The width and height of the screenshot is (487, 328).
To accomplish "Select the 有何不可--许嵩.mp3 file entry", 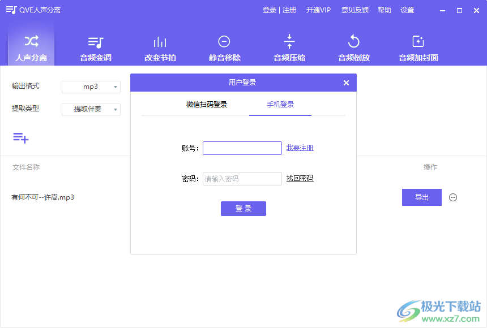I will [x=40, y=197].
